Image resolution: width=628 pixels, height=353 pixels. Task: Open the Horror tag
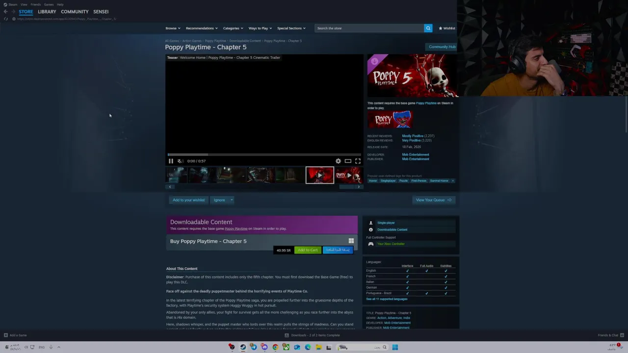tap(373, 181)
